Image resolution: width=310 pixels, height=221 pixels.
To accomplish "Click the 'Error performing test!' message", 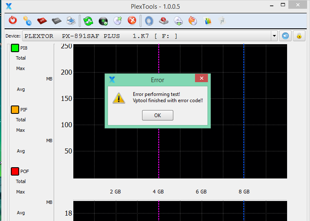I will [x=156, y=94].
